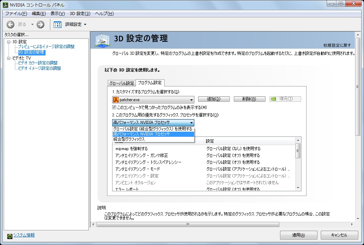Screen dimensions: 364x245
Task: Click the main panel scroll down arrow
Action: click(358, 219)
